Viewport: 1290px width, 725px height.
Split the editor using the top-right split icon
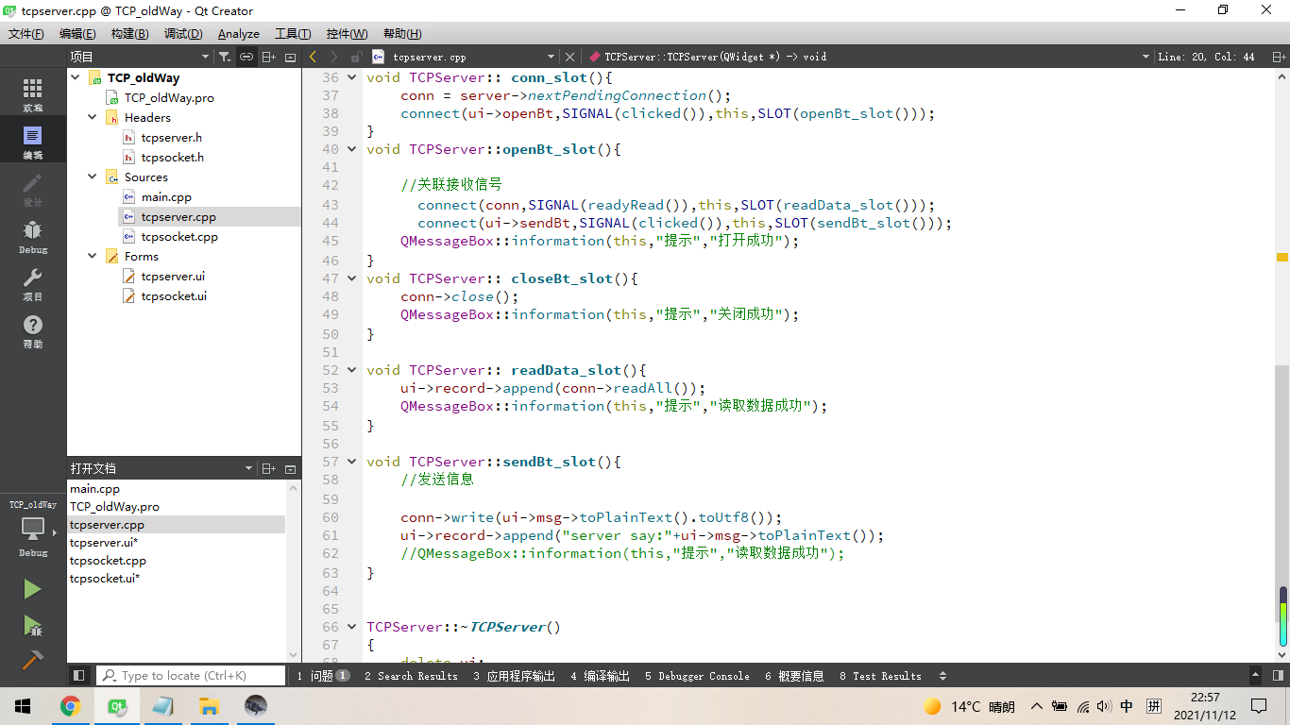[1279, 57]
